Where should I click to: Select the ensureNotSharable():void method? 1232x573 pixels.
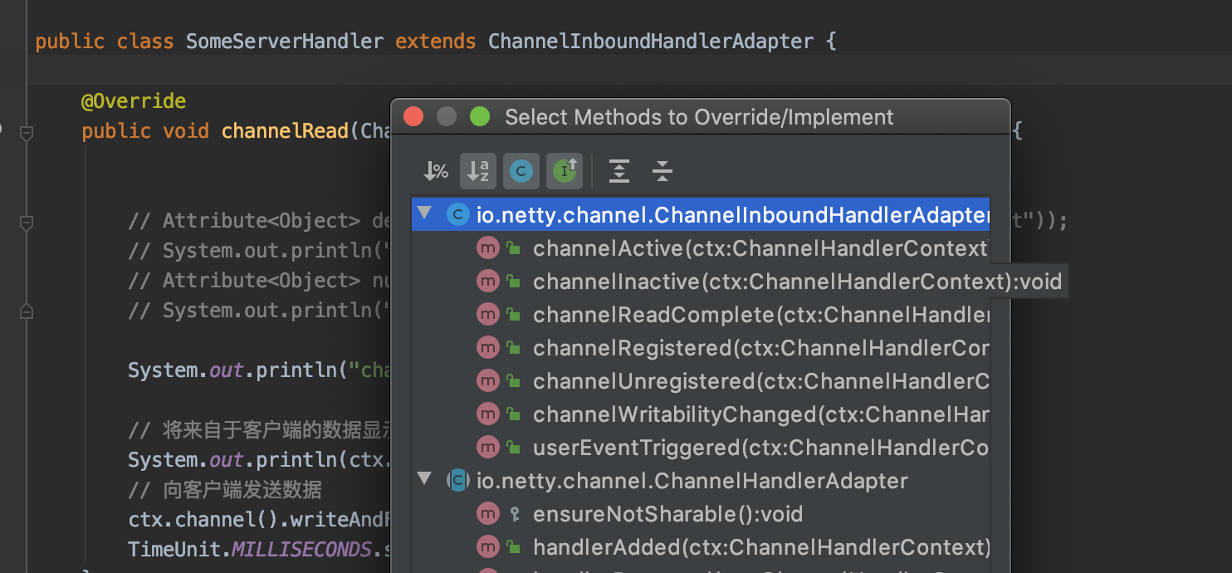tap(701, 514)
